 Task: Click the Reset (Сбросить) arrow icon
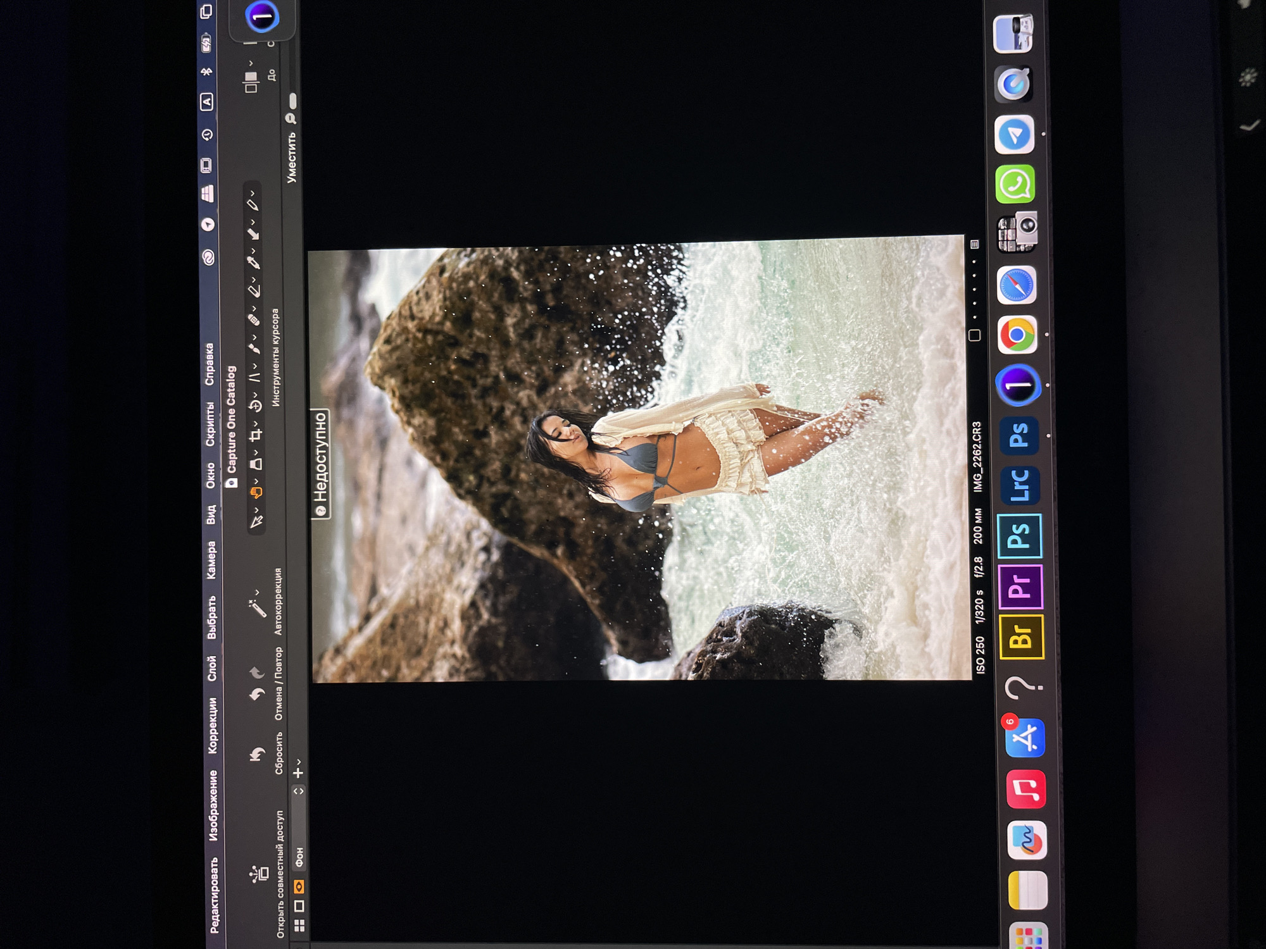pos(258,754)
